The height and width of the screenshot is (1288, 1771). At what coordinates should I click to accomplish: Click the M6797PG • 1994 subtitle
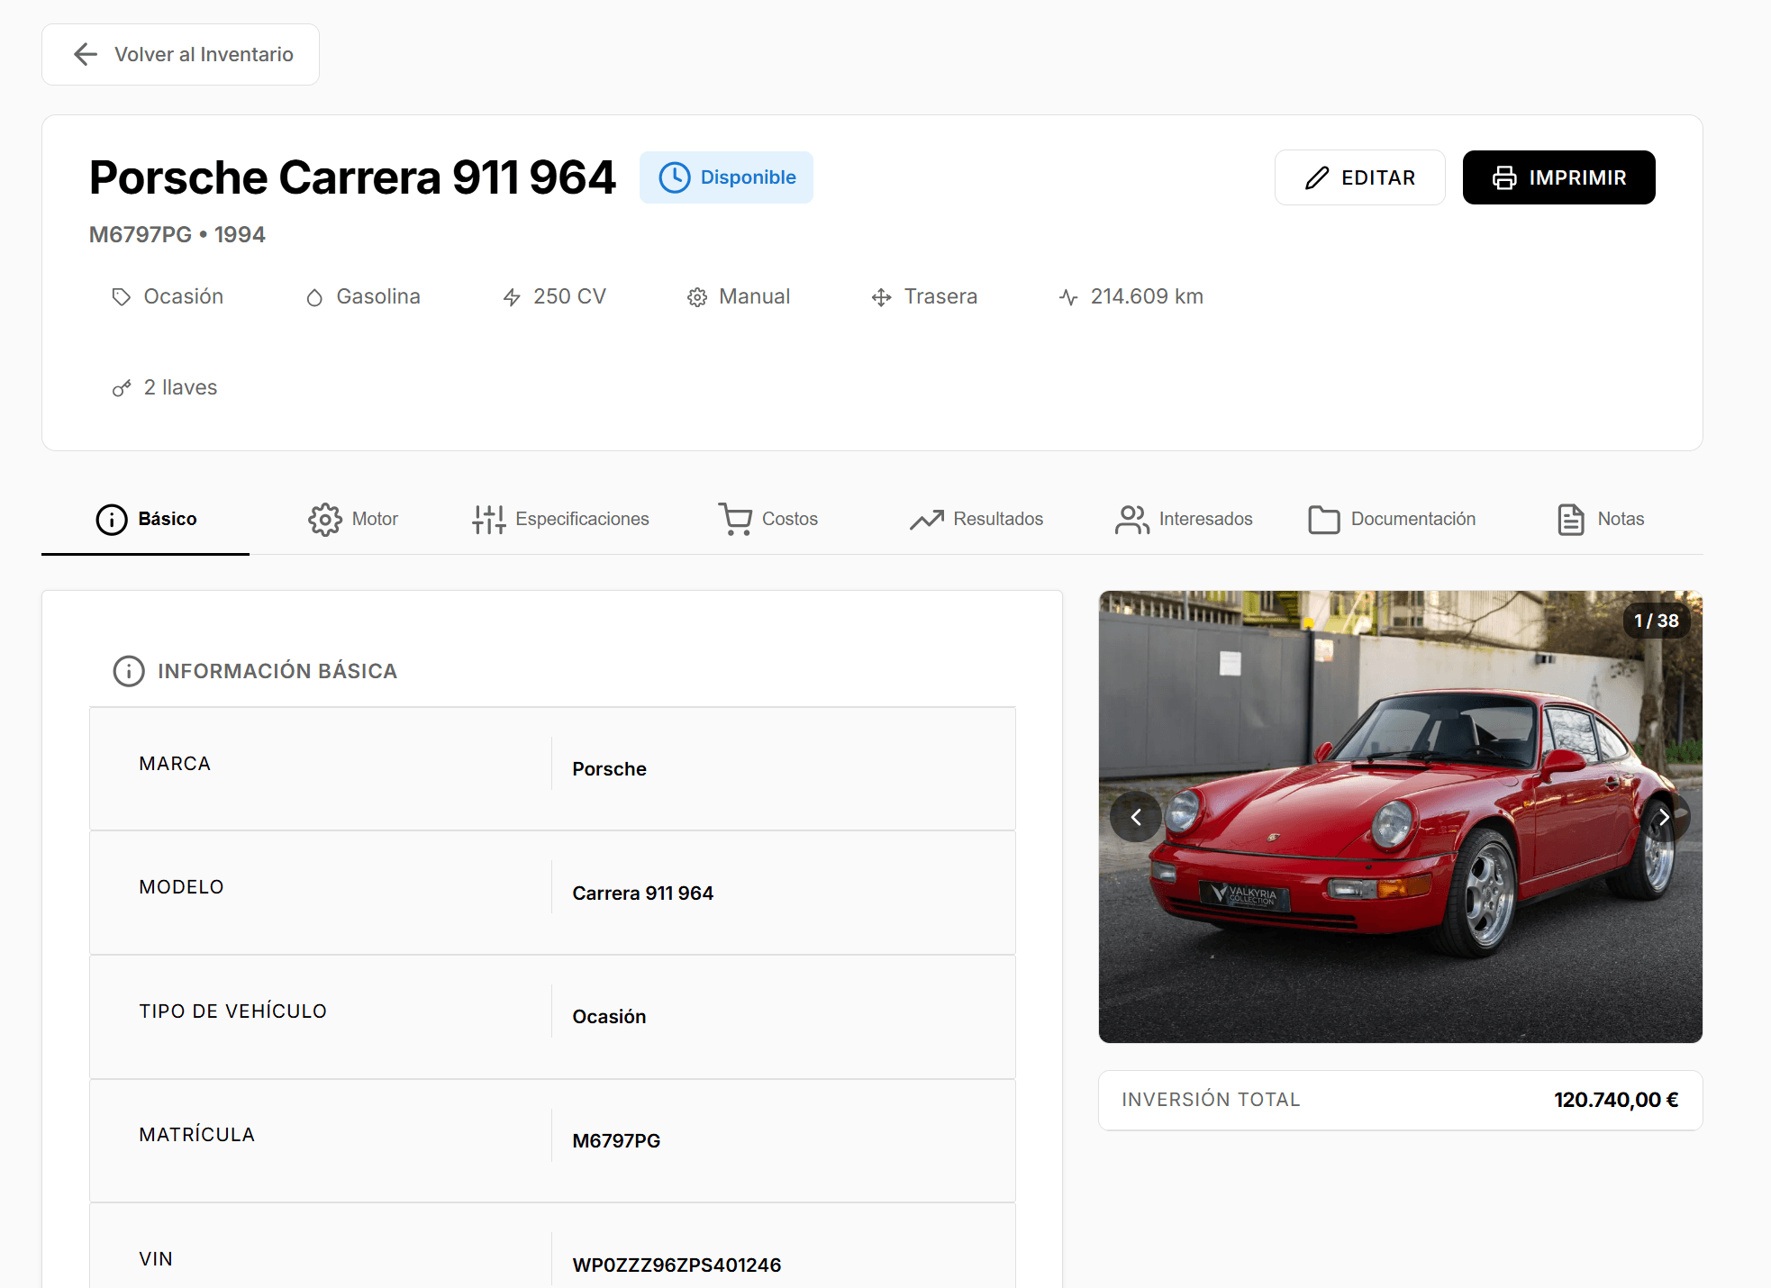click(x=177, y=235)
